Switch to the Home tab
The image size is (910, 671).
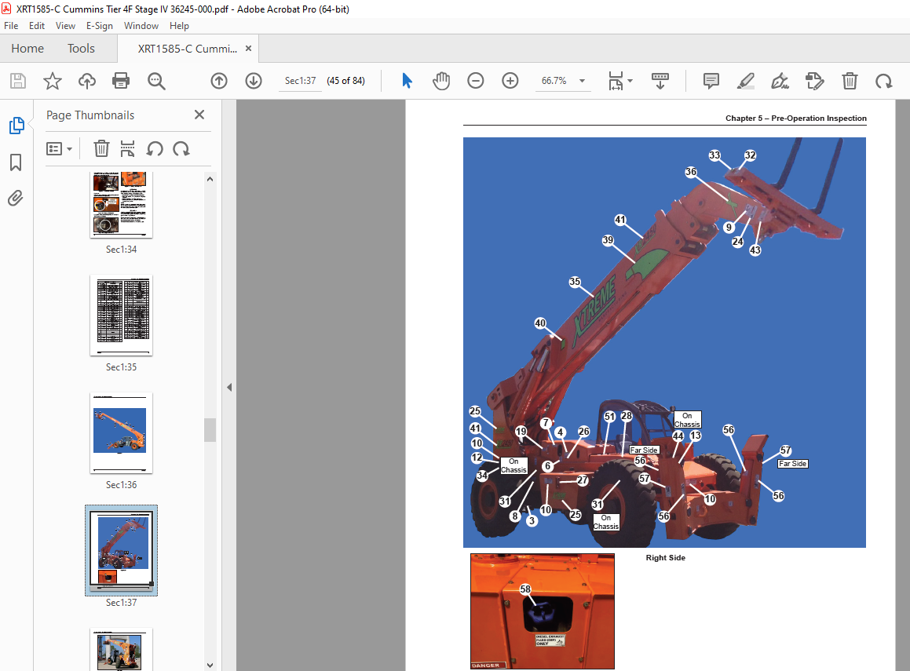(x=27, y=48)
